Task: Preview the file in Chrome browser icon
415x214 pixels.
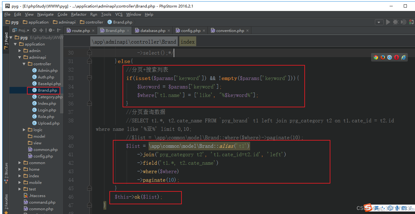Action: click(376, 57)
